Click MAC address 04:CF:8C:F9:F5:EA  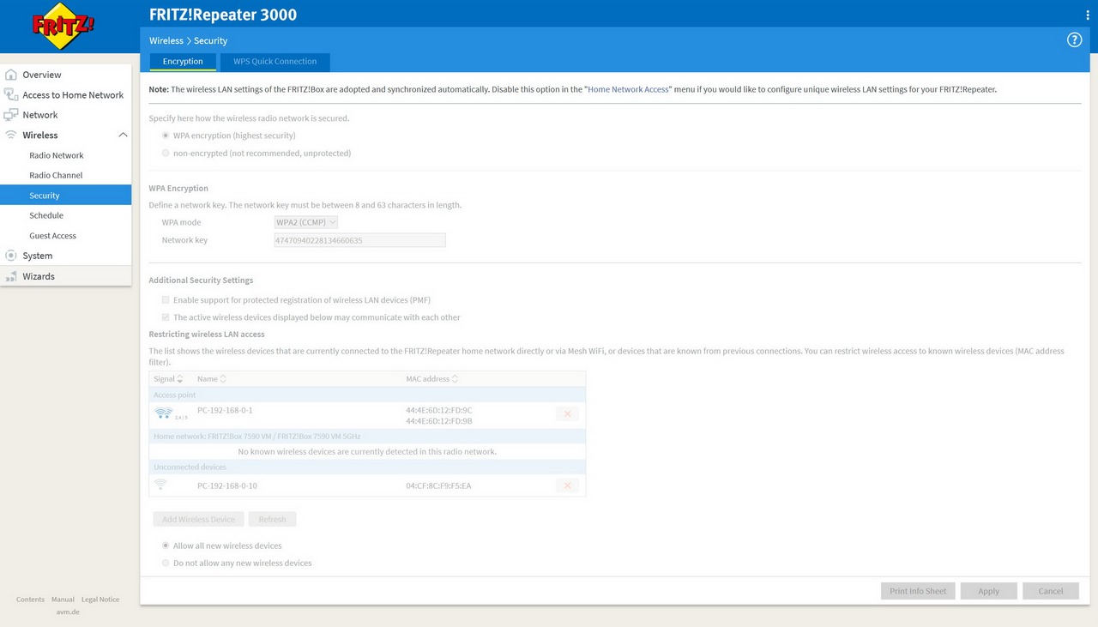click(438, 485)
